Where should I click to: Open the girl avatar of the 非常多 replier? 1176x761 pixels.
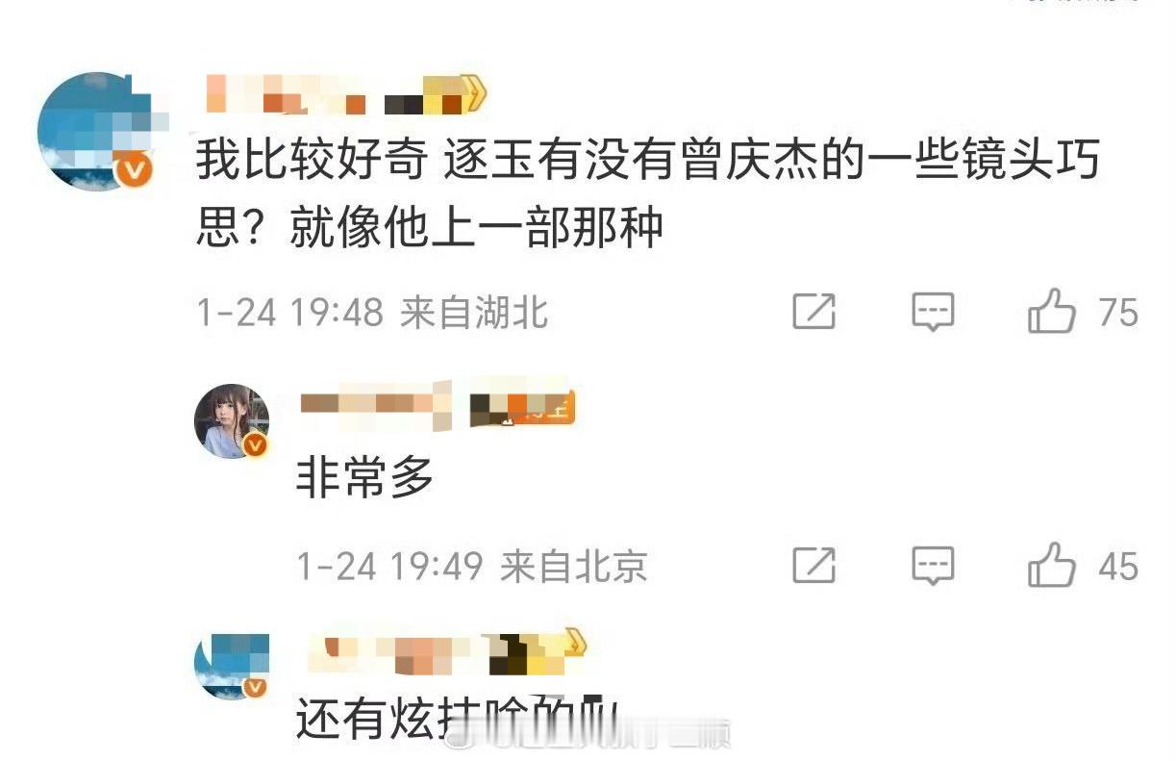[232, 421]
